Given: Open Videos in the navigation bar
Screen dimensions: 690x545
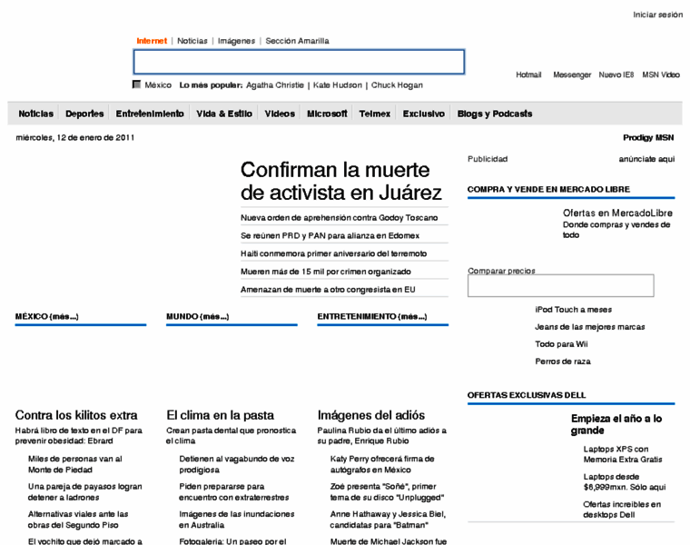Looking at the screenshot, I should click(280, 114).
